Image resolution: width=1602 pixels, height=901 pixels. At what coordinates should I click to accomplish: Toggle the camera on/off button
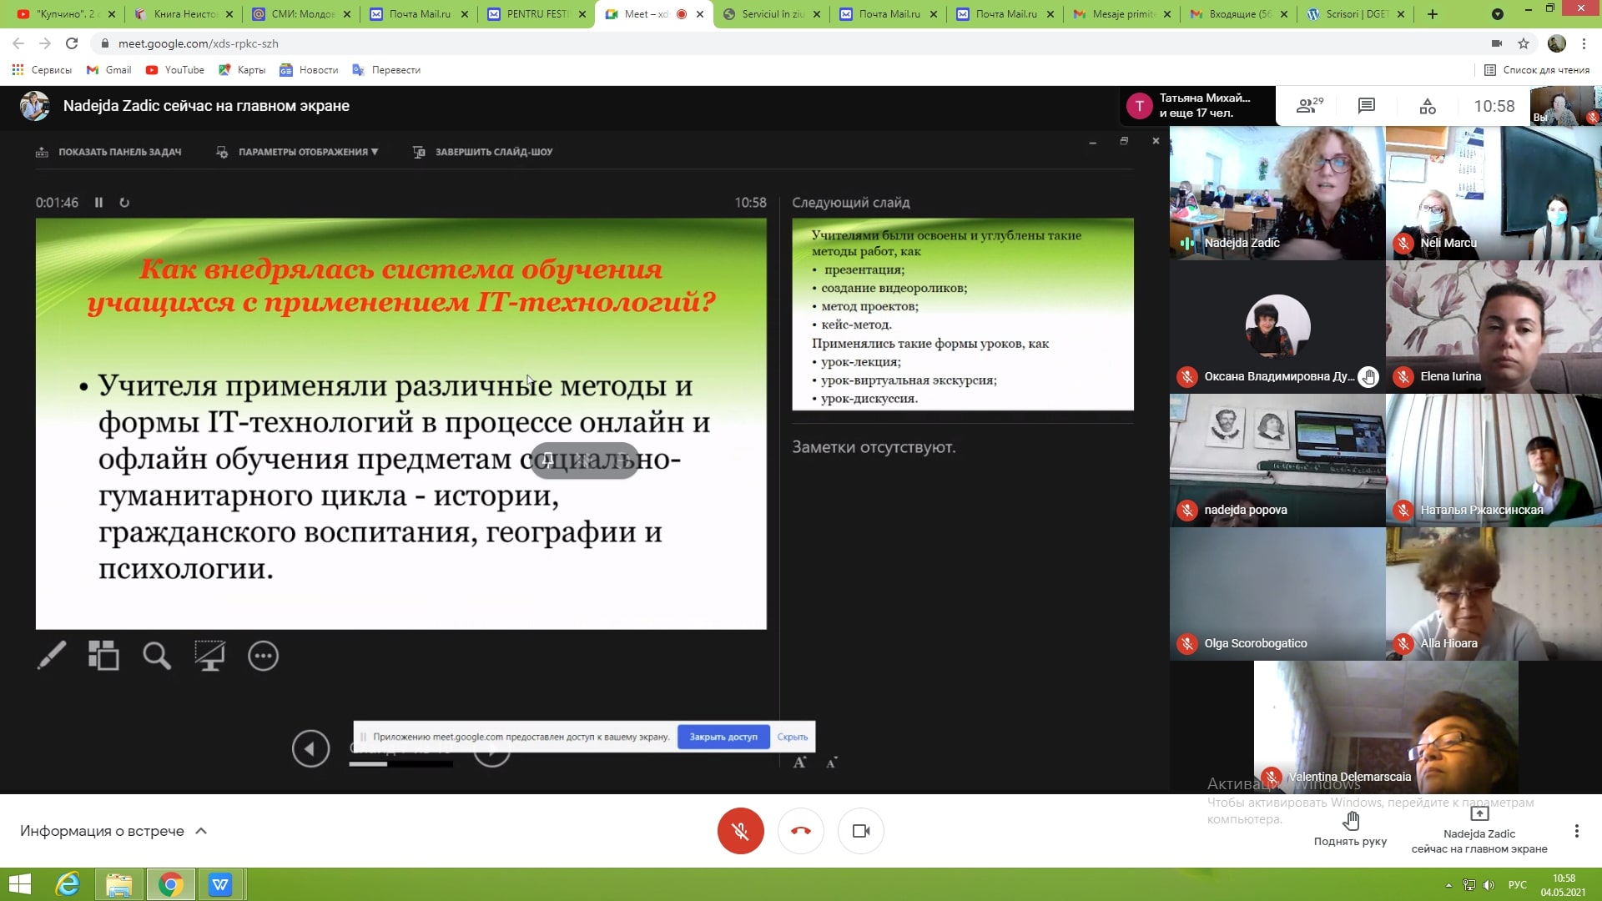[861, 831]
